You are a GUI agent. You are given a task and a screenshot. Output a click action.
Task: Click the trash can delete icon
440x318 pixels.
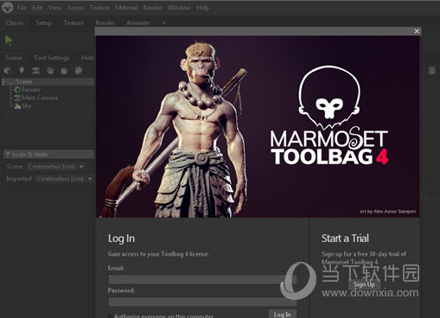431,70
